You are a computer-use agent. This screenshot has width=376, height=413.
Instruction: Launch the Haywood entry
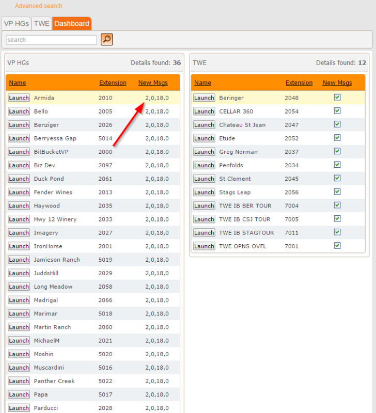pos(19,205)
